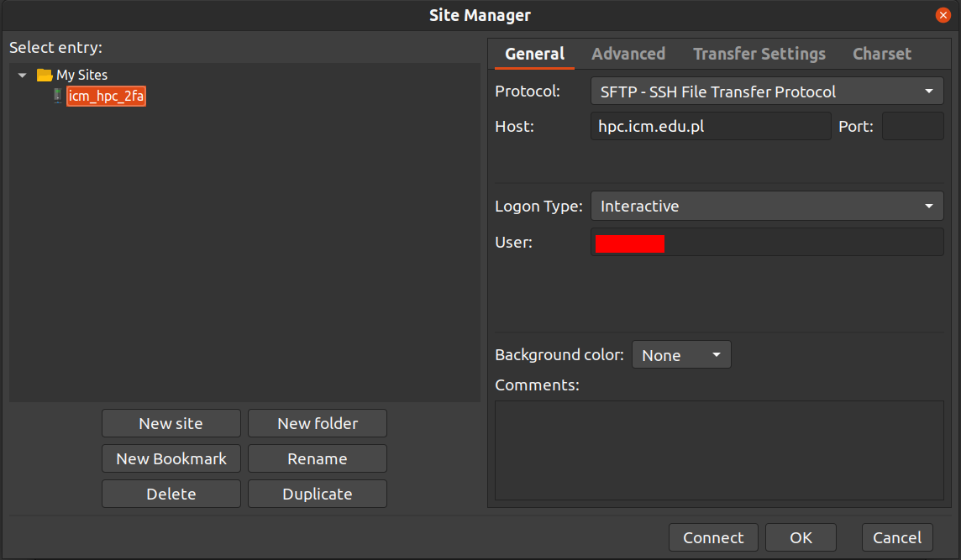Add a New Bookmark
This screenshot has width=961, height=560.
pyautogui.click(x=171, y=458)
